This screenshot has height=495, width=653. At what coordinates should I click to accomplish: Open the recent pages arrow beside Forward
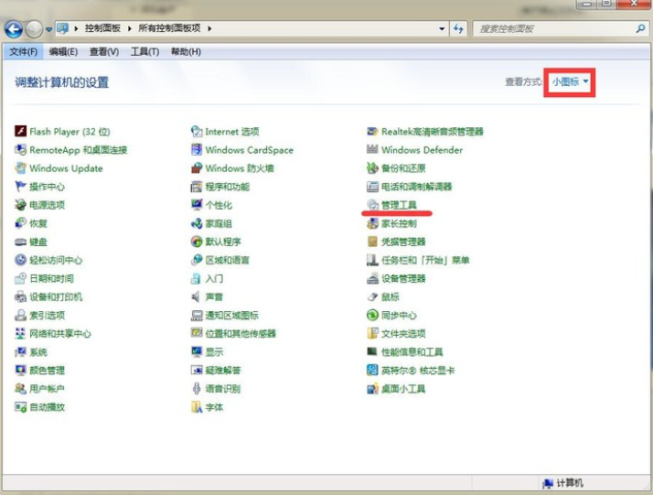click(48, 29)
